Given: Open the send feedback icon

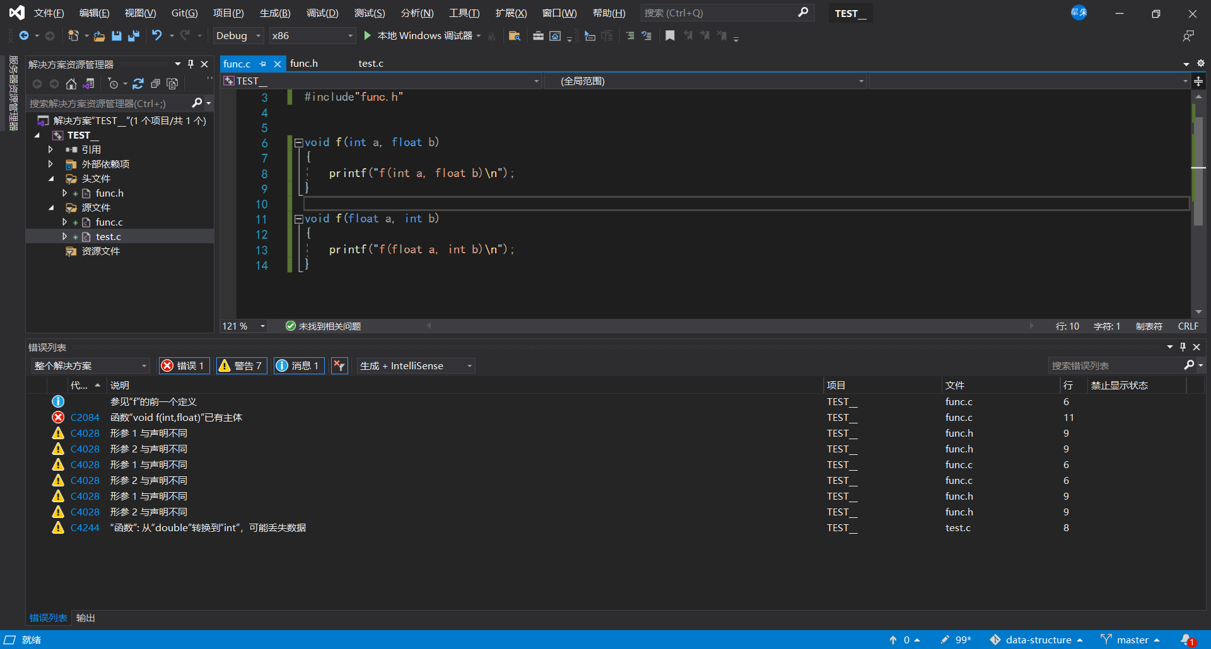Looking at the screenshot, I should (x=1188, y=36).
